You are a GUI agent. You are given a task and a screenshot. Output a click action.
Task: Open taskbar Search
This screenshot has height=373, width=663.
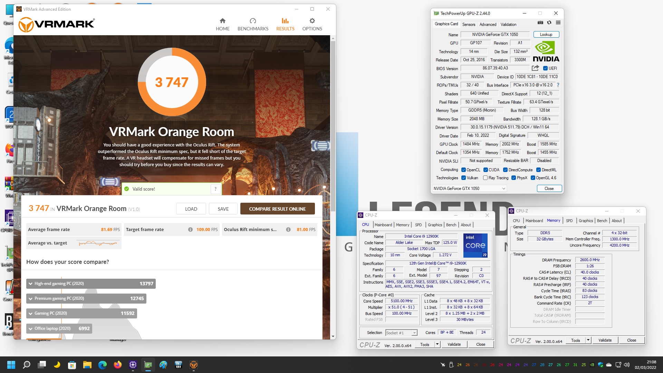click(27, 365)
